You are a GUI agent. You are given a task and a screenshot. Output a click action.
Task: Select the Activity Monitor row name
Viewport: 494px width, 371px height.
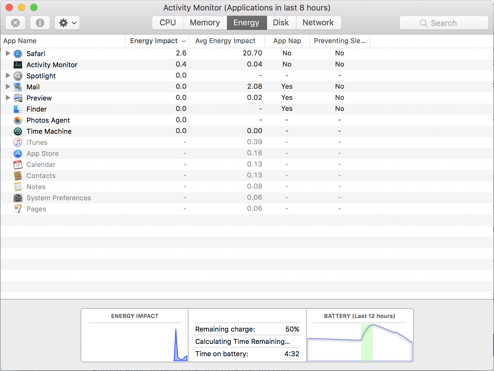[52, 65]
